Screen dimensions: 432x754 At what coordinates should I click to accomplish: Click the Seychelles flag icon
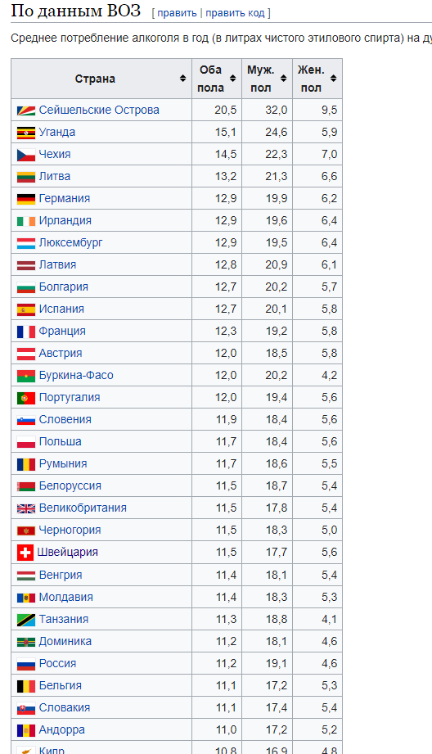coord(26,111)
